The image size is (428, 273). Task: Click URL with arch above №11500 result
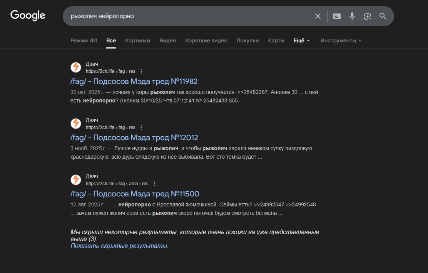point(117,184)
